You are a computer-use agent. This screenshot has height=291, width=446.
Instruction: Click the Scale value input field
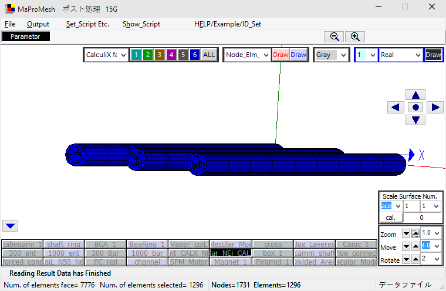point(411,206)
